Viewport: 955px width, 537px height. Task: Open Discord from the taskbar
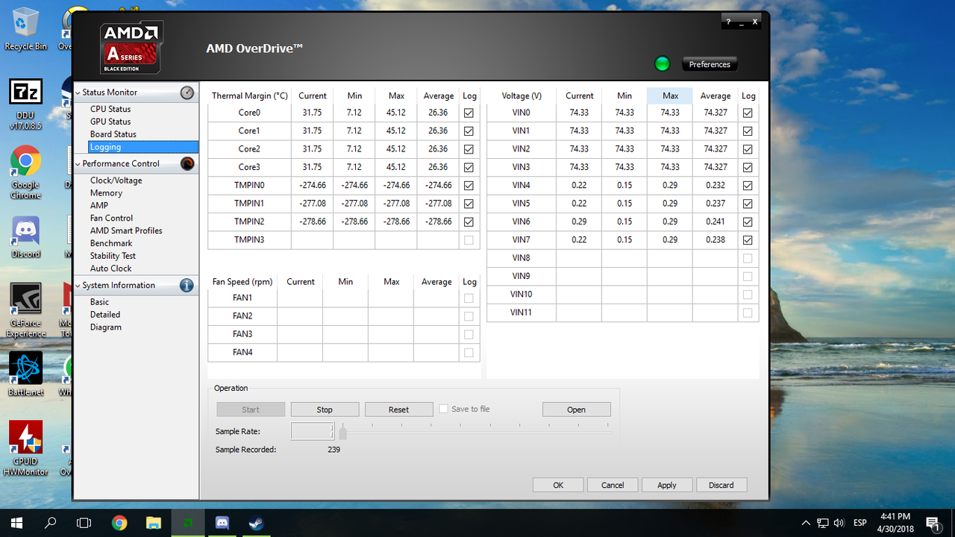[222, 523]
